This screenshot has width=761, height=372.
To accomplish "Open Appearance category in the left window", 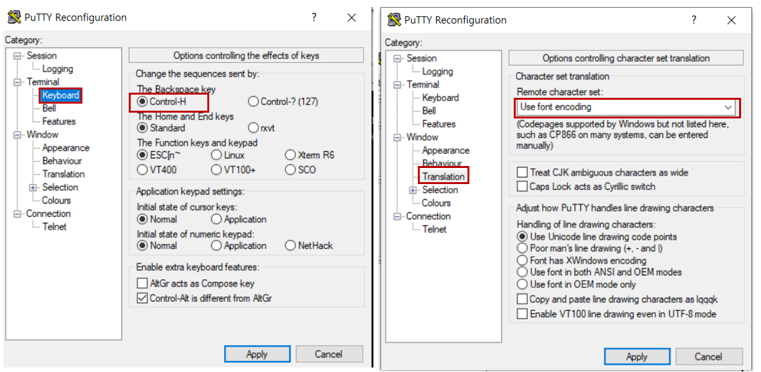I will click(x=66, y=148).
